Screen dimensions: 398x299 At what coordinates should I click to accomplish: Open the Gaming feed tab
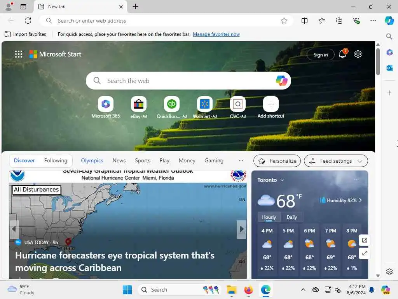point(214,161)
